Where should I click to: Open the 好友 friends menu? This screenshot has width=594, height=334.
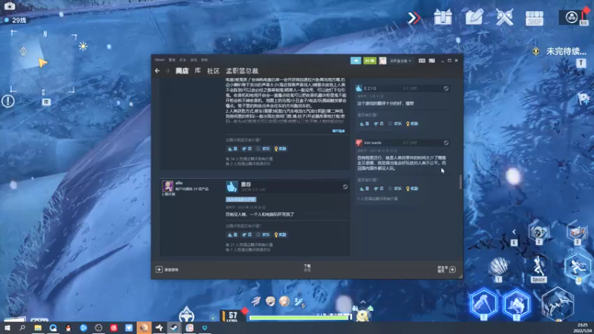click(183, 60)
